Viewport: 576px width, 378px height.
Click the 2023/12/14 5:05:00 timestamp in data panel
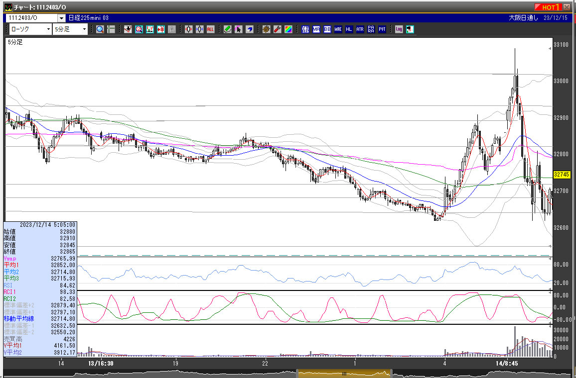47,224
